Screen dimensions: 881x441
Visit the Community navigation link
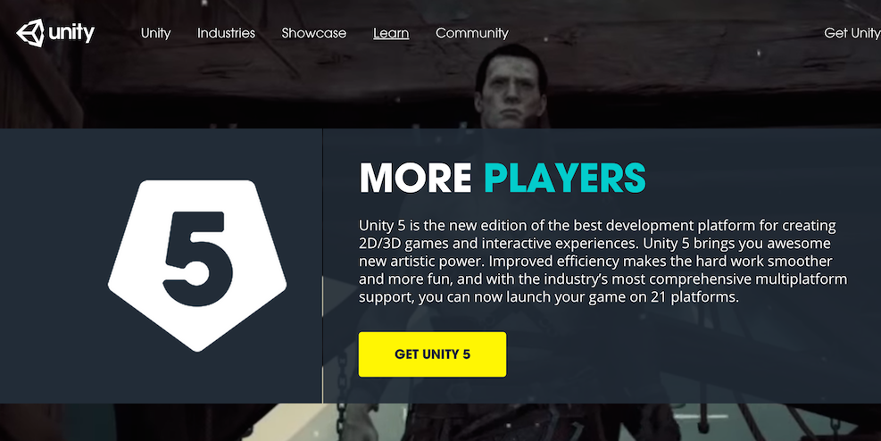pyautogui.click(x=472, y=33)
